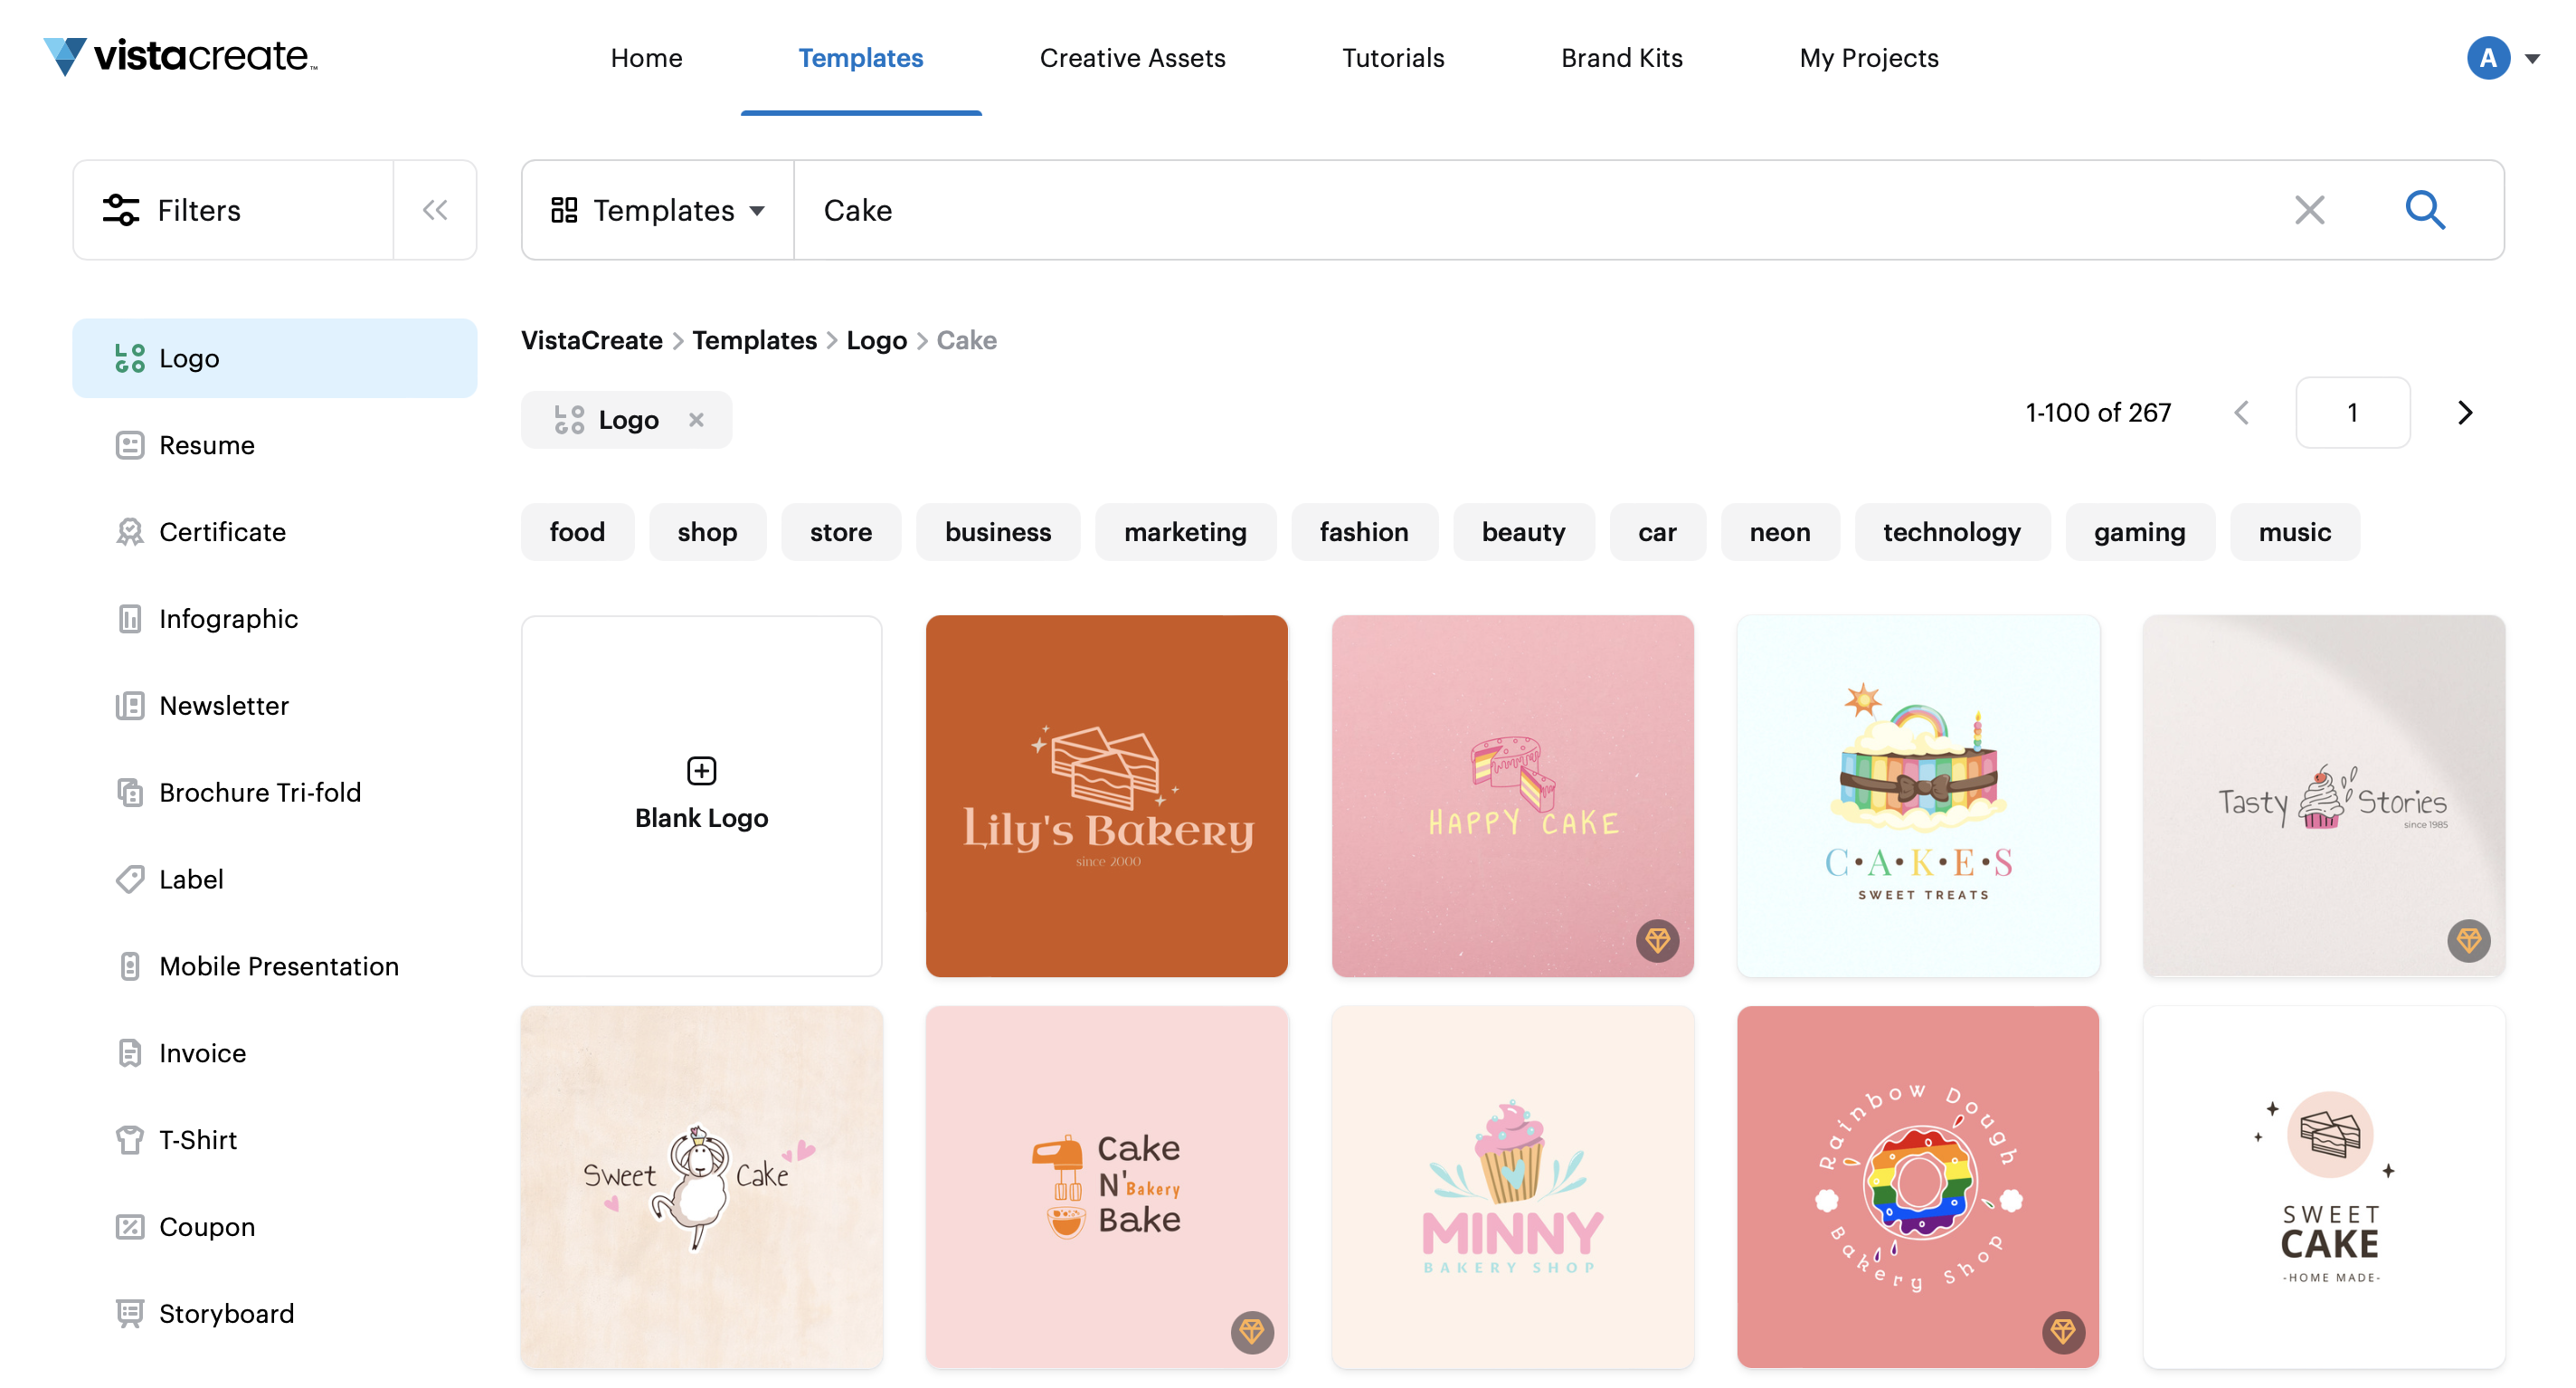Click premium diamond badge on Rainbow Dough
Viewport: 2576px width, 1388px height.
[x=2062, y=1332]
